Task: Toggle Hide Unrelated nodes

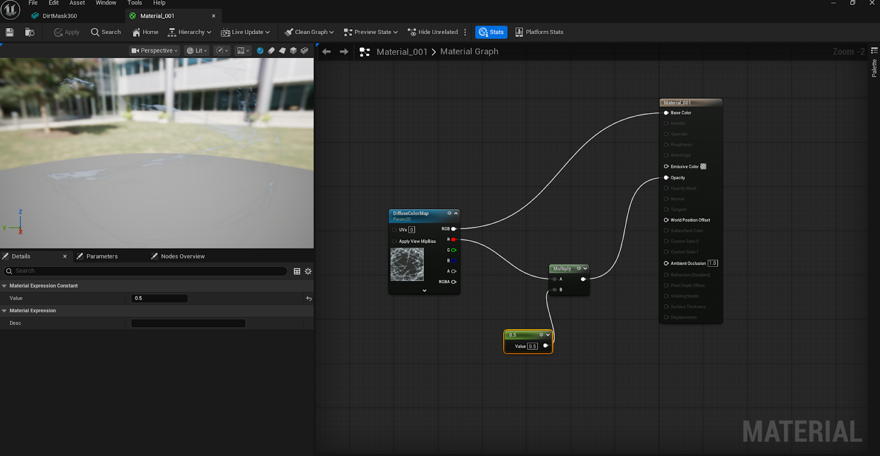Action: click(x=432, y=32)
